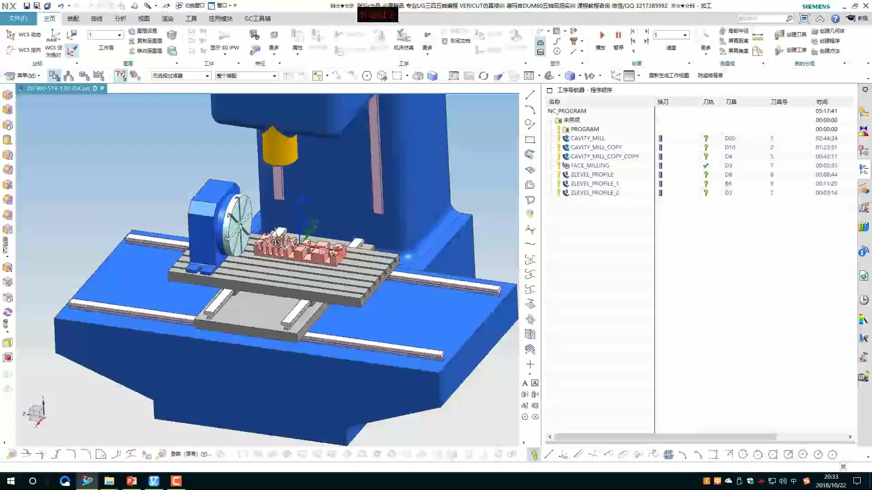Open animation speed dropdown
The image size is (872, 490).
(684, 35)
